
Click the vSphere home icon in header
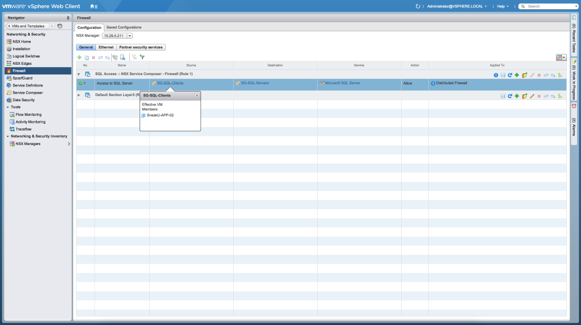coord(94,6)
